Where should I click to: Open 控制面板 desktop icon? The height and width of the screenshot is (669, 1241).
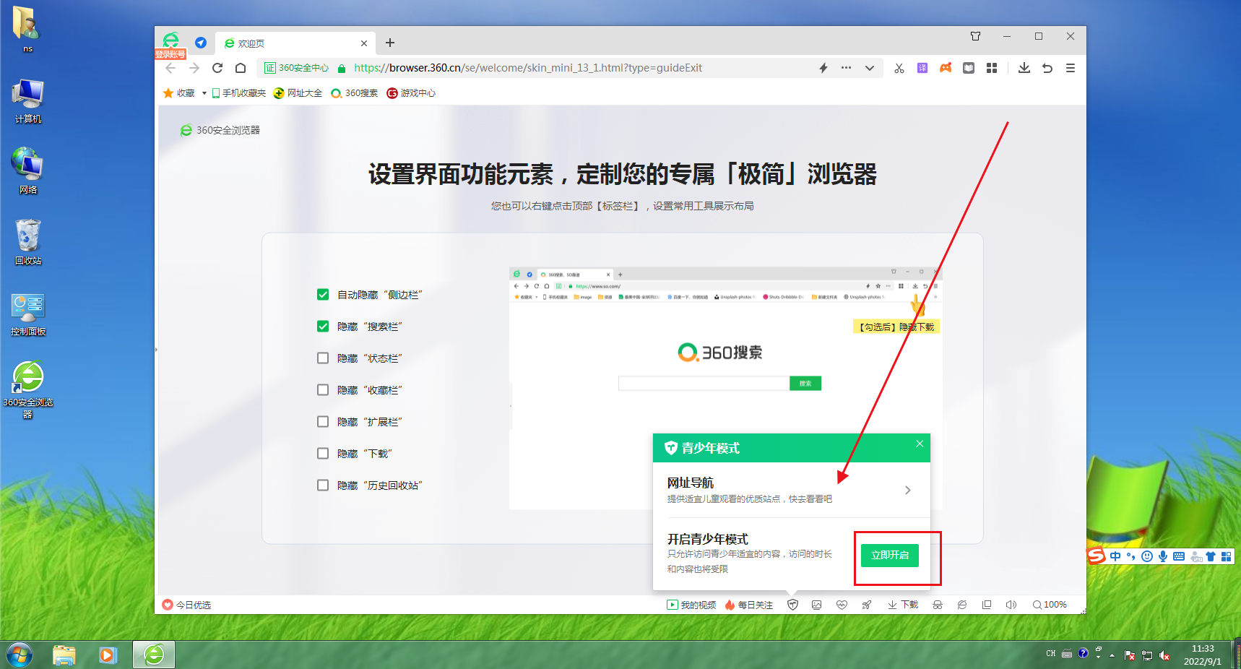click(x=28, y=314)
